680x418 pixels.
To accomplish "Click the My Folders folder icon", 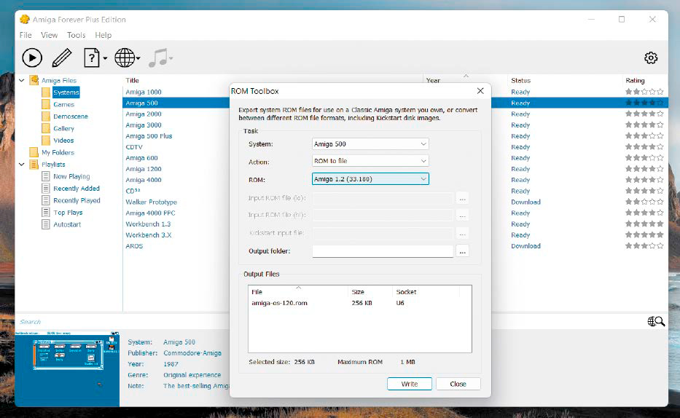I will (34, 152).
